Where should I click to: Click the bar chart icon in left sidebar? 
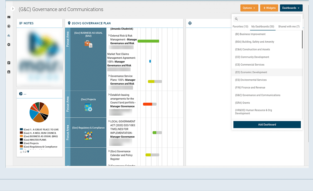[9, 35]
